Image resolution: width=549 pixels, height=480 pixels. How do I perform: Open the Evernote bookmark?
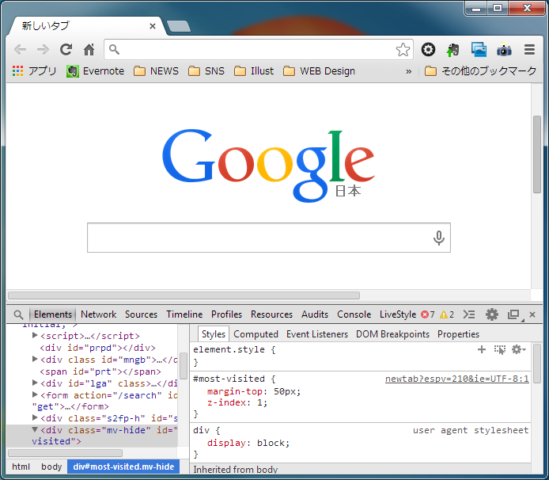coord(95,71)
